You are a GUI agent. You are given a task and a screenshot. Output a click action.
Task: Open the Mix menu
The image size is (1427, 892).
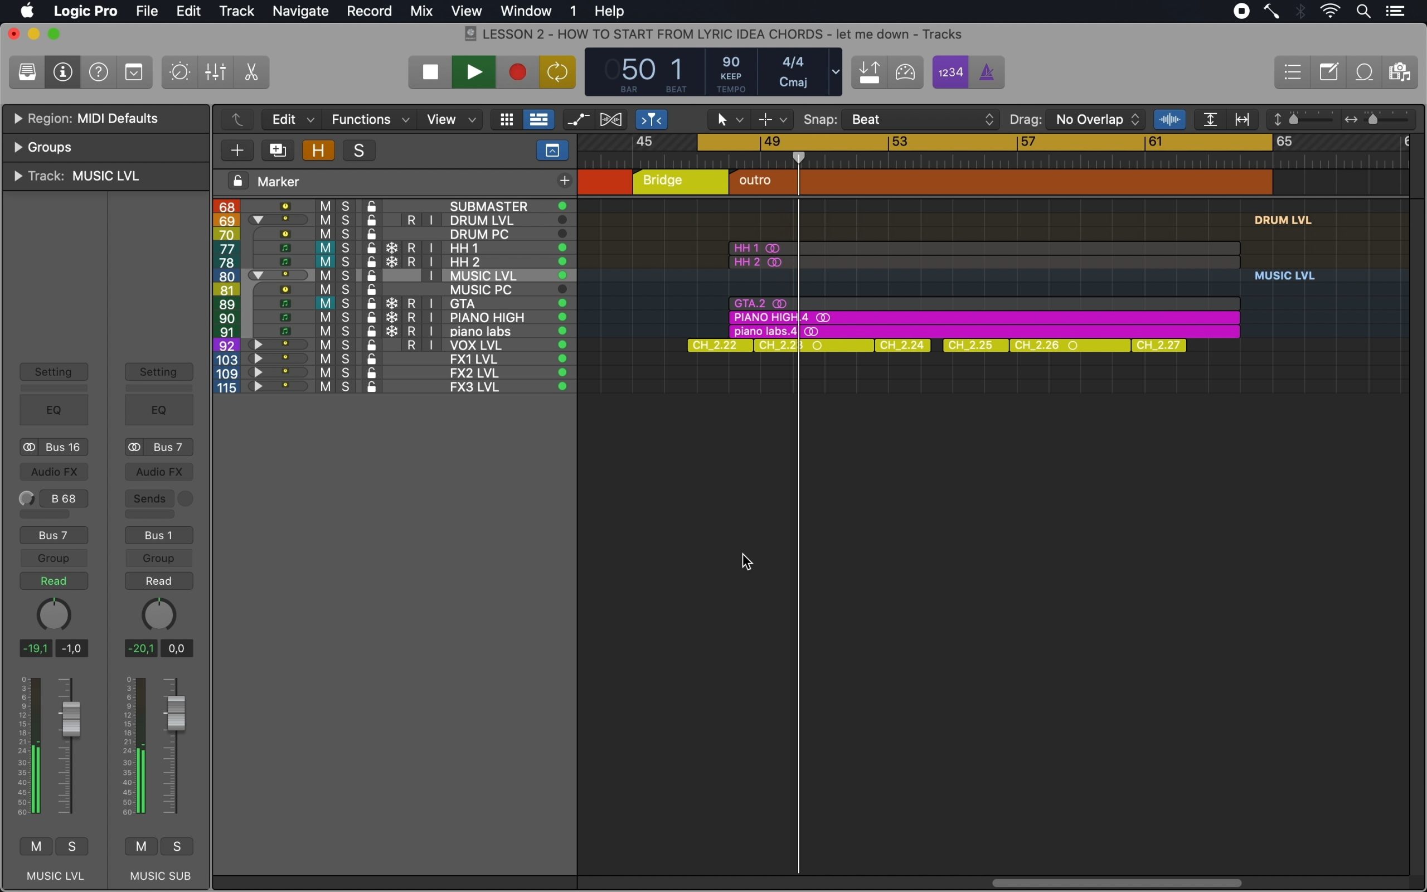point(421,11)
